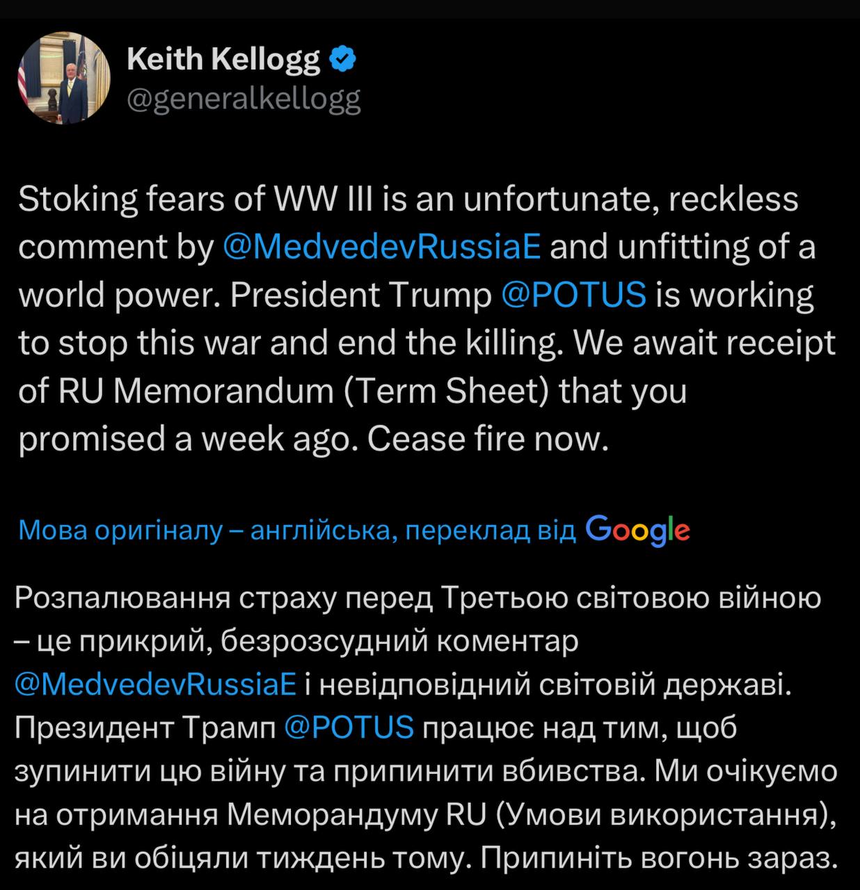The height and width of the screenshot is (890, 860).
Task: Click the blue verified badge beside Keith Kellogg
Action: point(342,60)
